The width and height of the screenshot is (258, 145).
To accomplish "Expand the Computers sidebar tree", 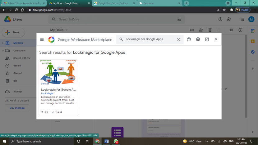I will tap(3, 51).
